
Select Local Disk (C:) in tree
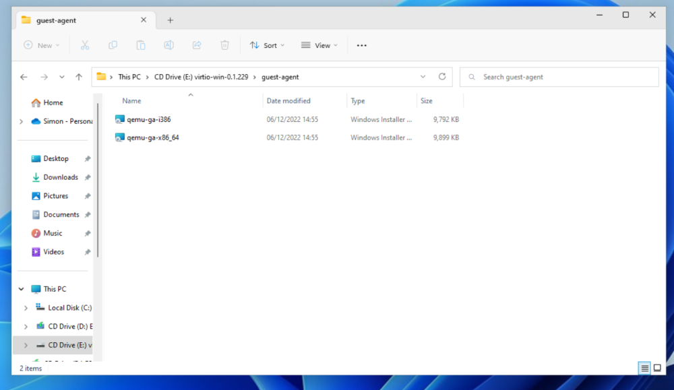(x=69, y=308)
